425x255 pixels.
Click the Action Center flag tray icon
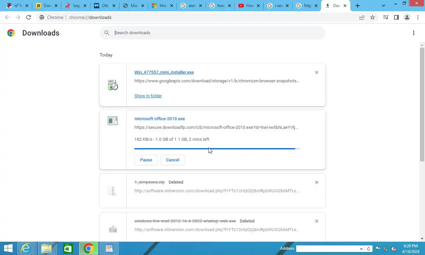378,249
